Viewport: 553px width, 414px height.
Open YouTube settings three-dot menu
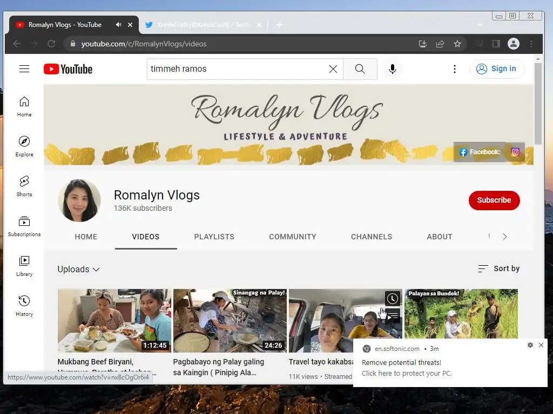455,69
